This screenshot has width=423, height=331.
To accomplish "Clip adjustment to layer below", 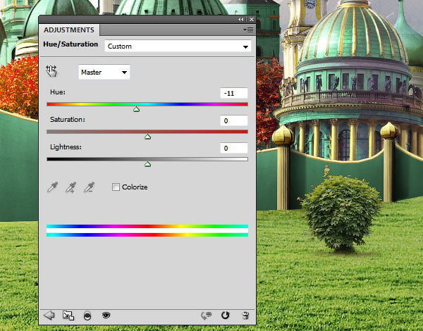I will click(87, 316).
